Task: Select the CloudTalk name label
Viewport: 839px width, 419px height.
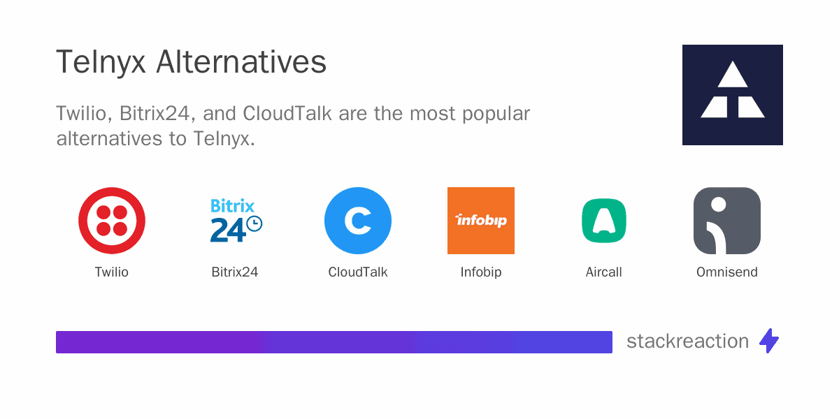Action: (x=358, y=272)
